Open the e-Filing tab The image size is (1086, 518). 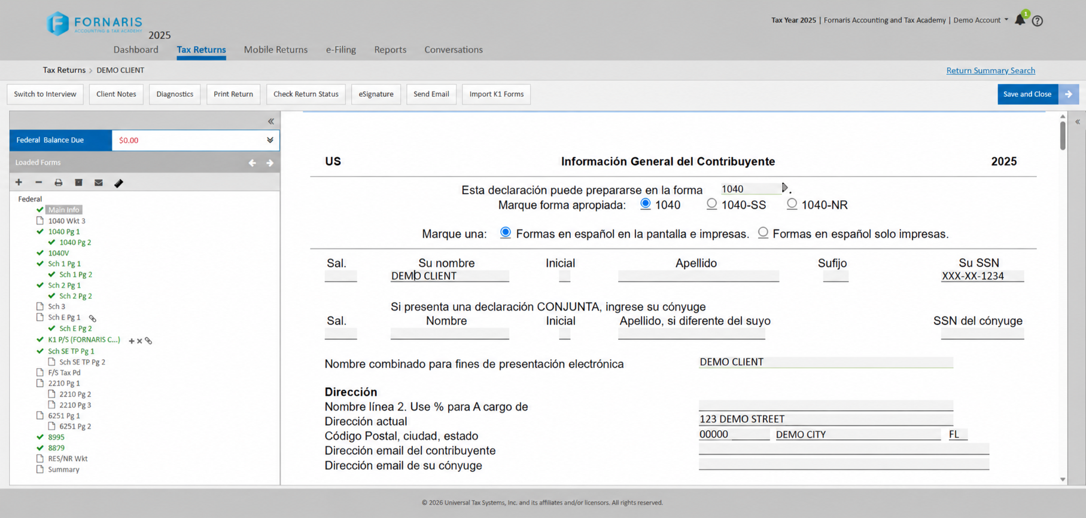pyautogui.click(x=341, y=50)
